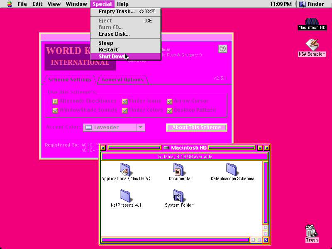Click the Finder application menu icon
Viewport: 332px width, 249px height.
point(303,4)
